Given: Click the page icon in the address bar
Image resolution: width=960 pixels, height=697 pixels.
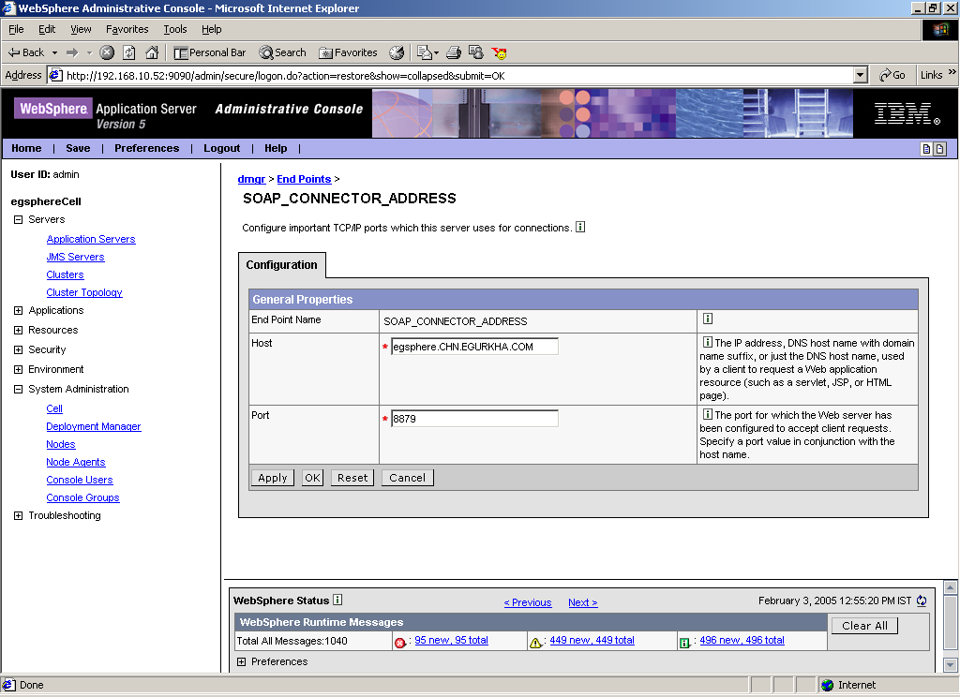Looking at the screenshot, I should pyautogui.click(x=55, y=75).
